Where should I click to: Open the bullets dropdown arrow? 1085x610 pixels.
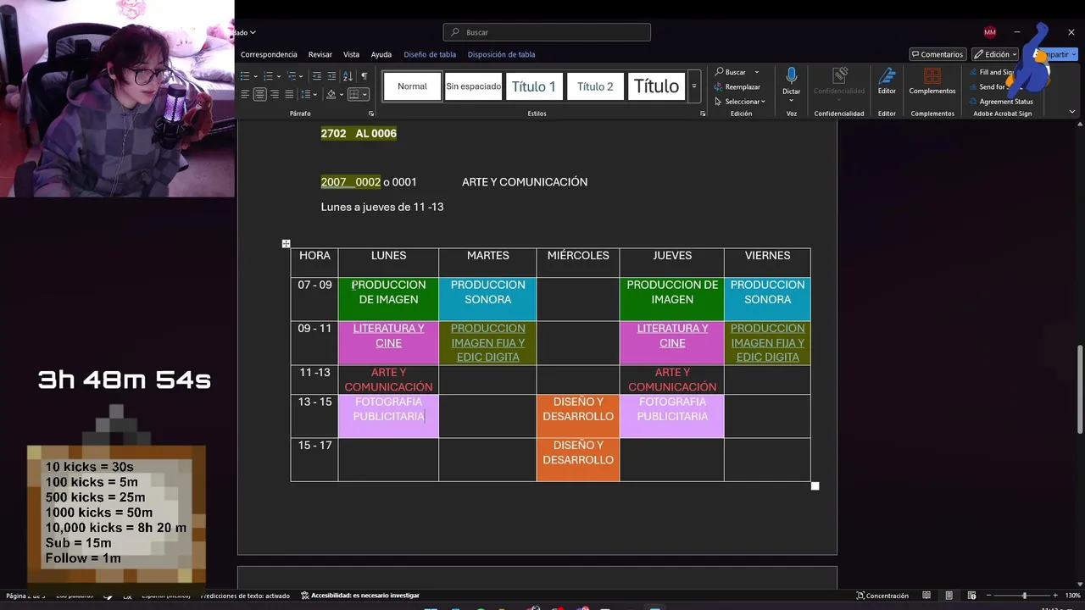click(x=254, y=76)
